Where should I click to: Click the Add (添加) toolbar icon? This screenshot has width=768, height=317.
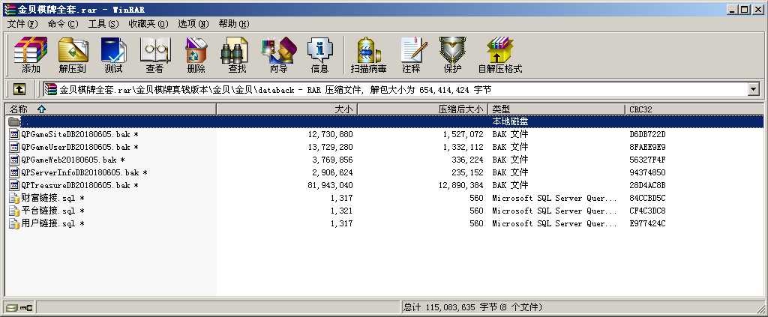tap(30, 55)
